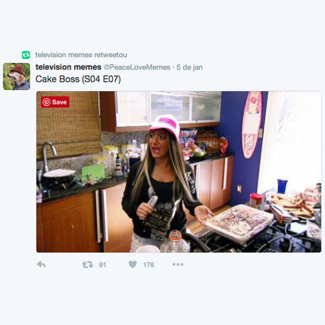
Task: Select the Cake Boss (S04 E07) tweet text
Action: click(78, 79)
